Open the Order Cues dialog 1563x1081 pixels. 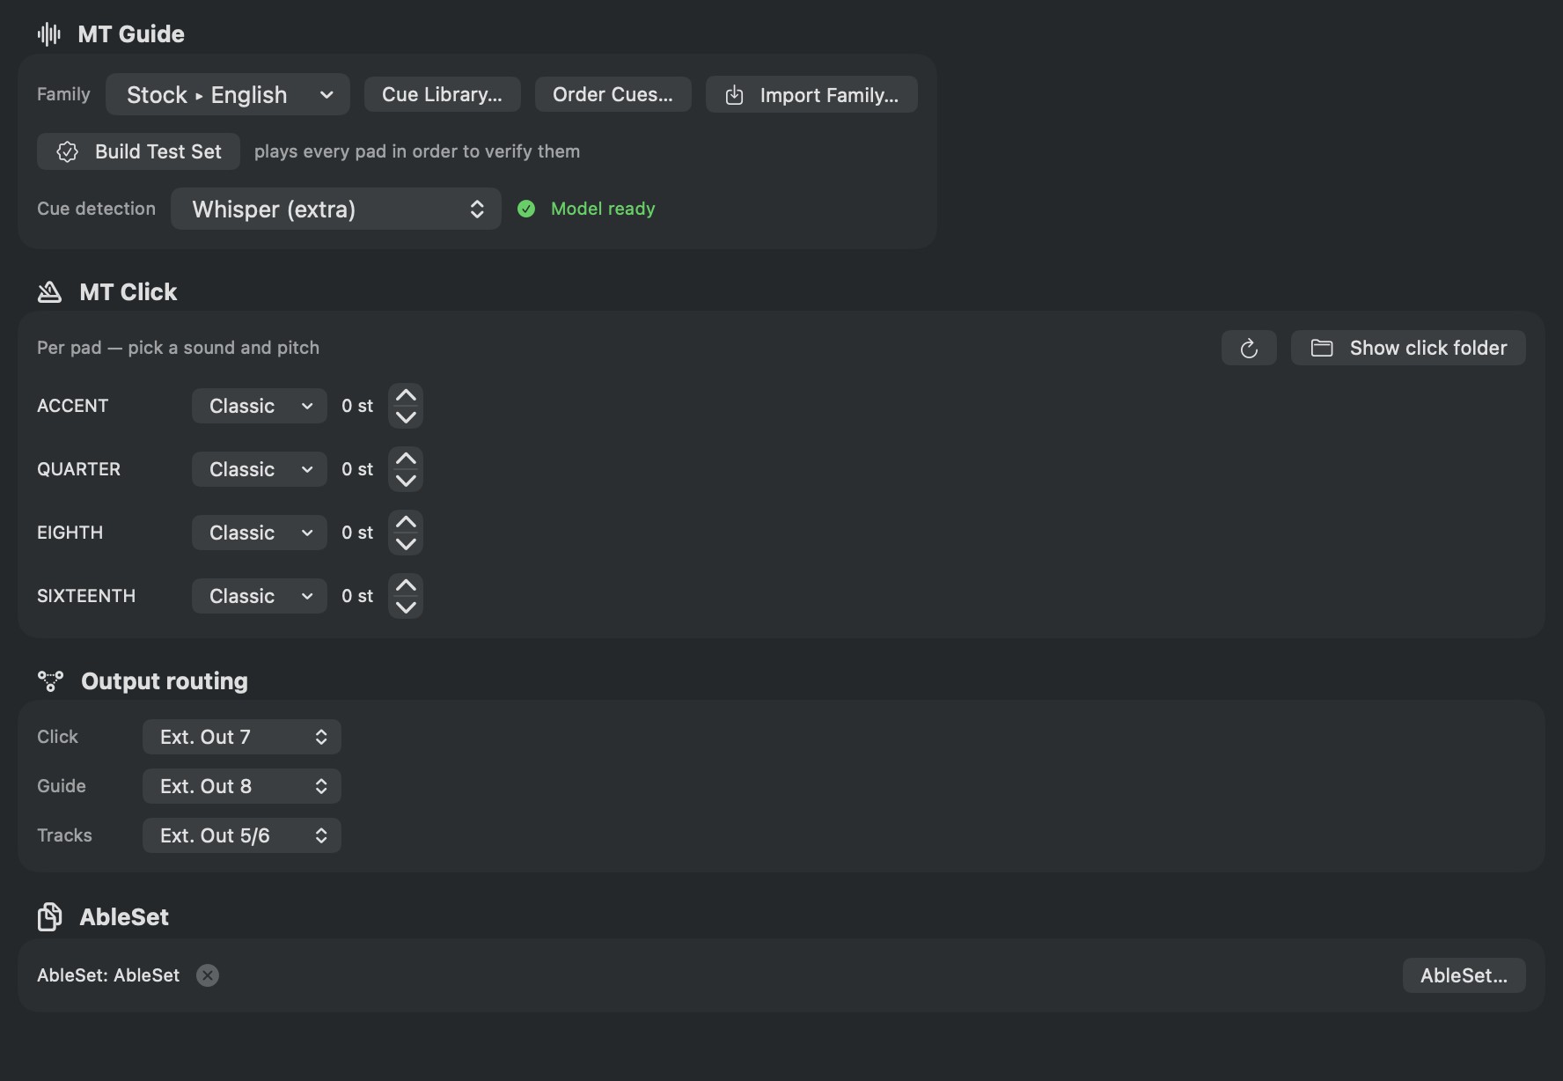click(613, 94)
